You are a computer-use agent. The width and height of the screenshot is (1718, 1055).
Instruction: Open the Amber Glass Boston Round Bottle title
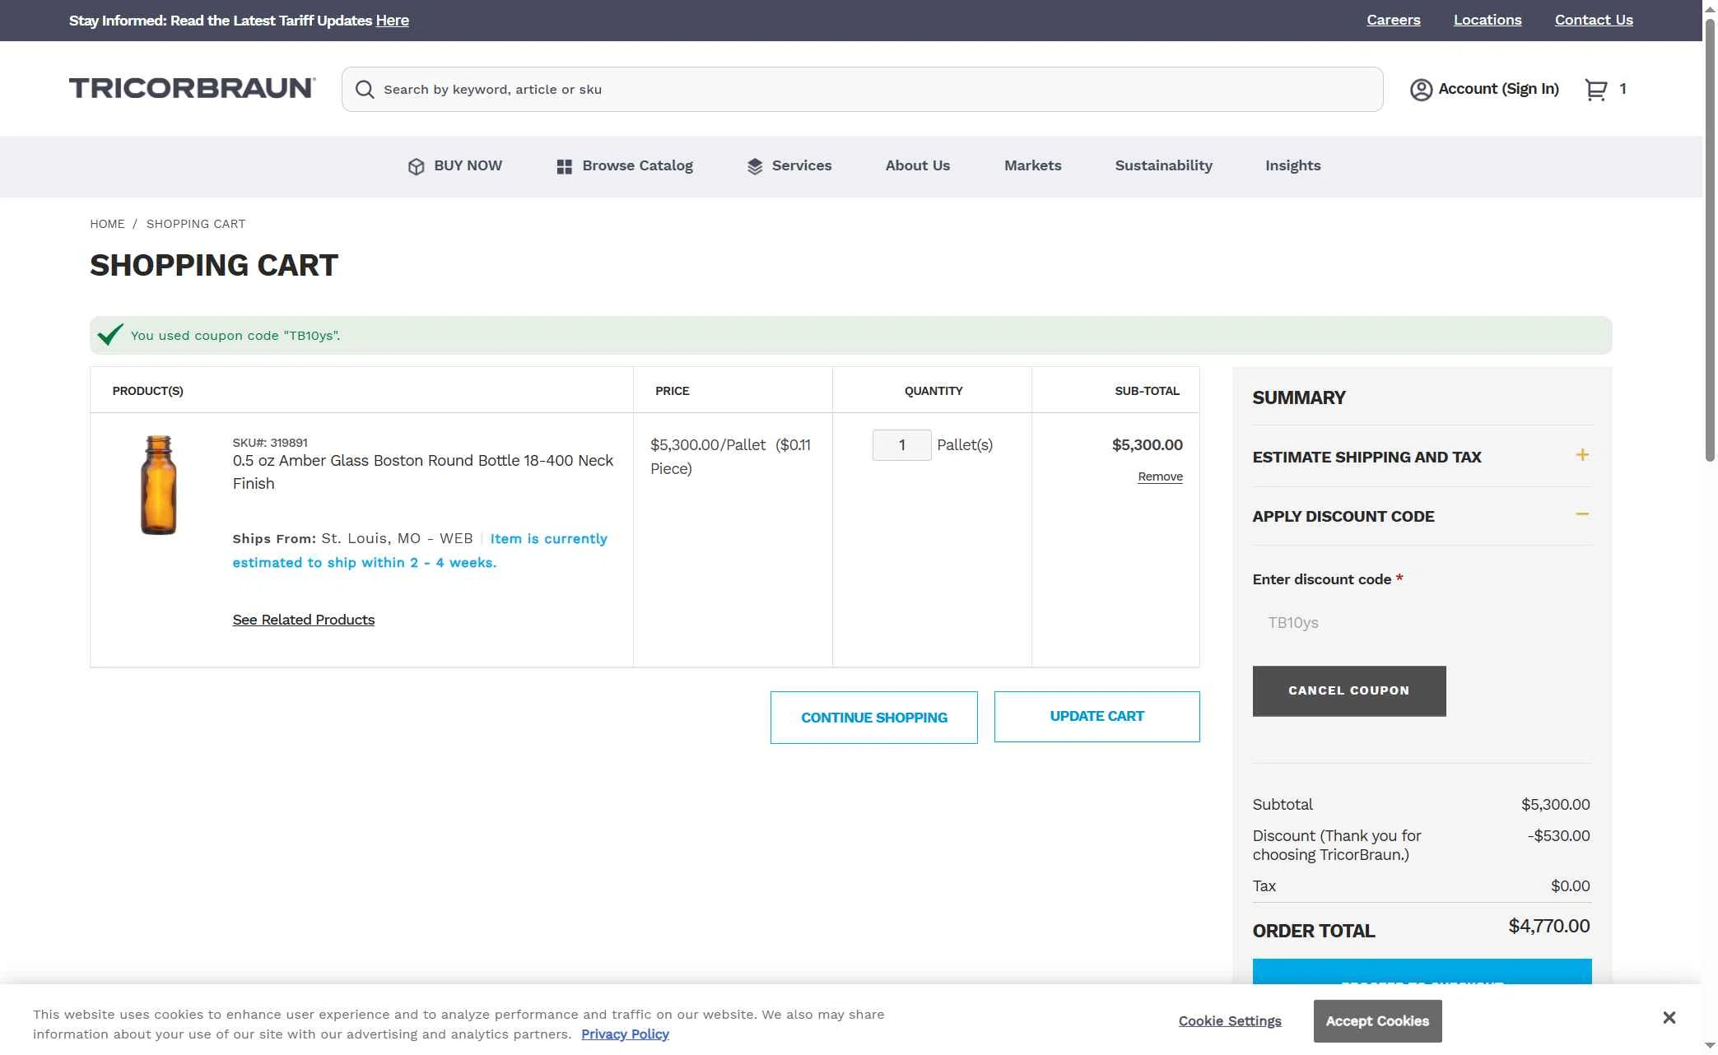pyautogui.click(x=422, y=472)
